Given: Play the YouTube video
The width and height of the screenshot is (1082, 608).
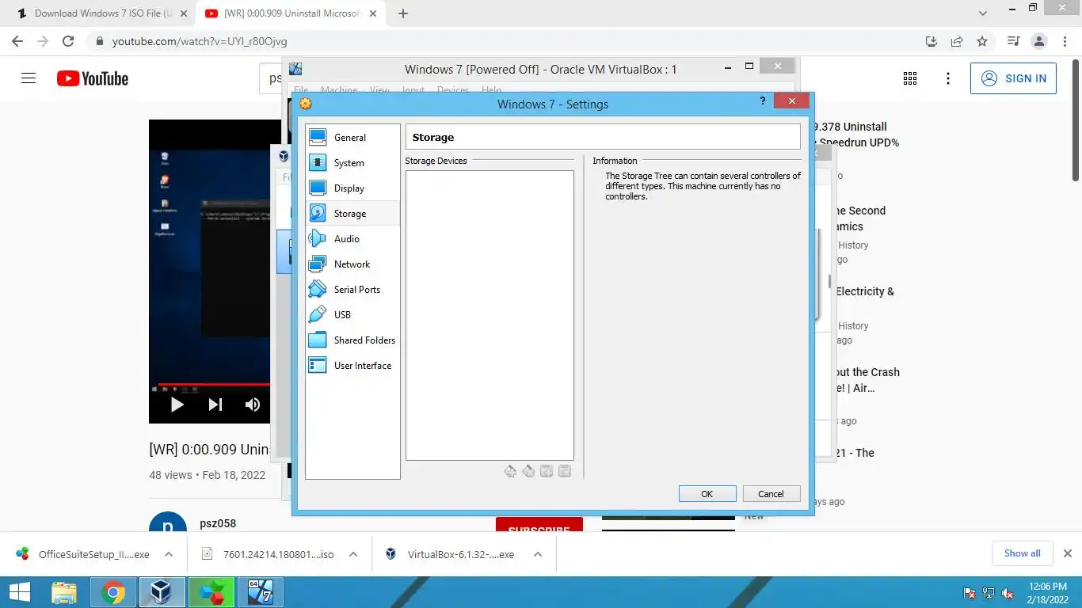Looking at the screenshot, I should [177, 405].
